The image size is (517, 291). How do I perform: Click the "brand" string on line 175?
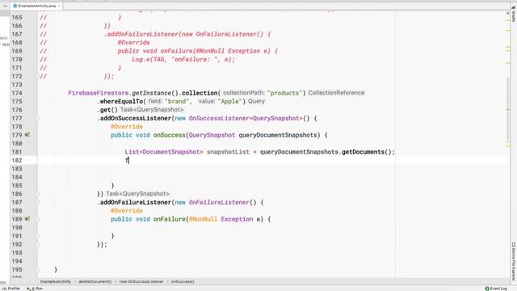[x=177, y=101]
